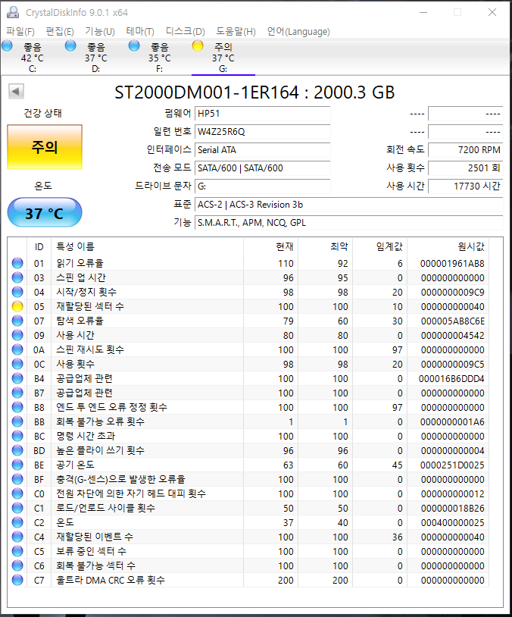Image resolution: width=512 pixels, height=617 pixels.
Task: Click status orb for attribute 09 사용 시간
Action: point(17,335)
